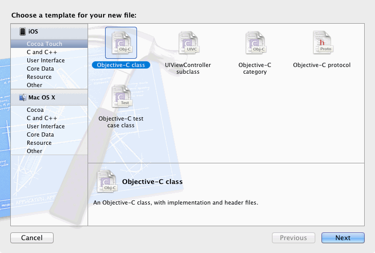Choose Core Data under Mac OS X
Screen dimensions: 375x253
coord(40,134)
